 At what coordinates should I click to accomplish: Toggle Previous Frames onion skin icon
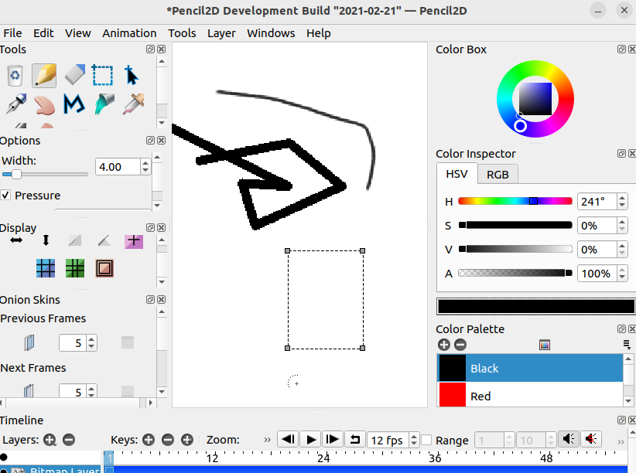[x=29, y=343]
